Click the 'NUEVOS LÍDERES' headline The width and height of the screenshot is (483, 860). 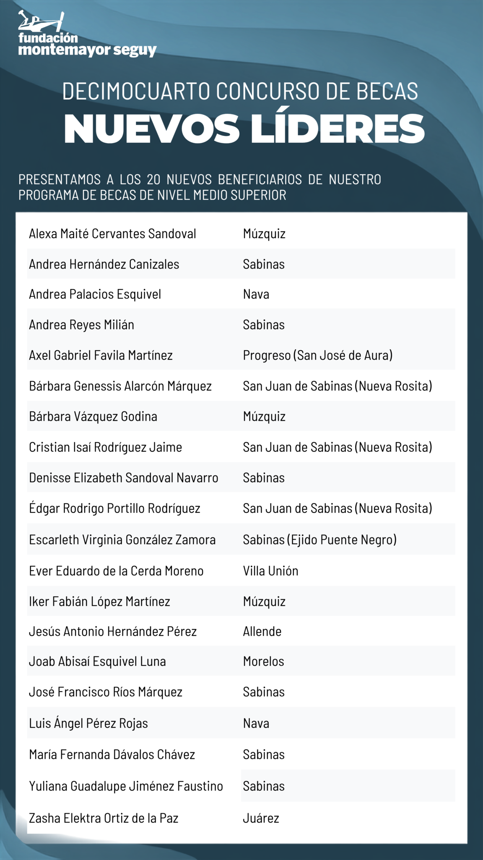point(244,128)
